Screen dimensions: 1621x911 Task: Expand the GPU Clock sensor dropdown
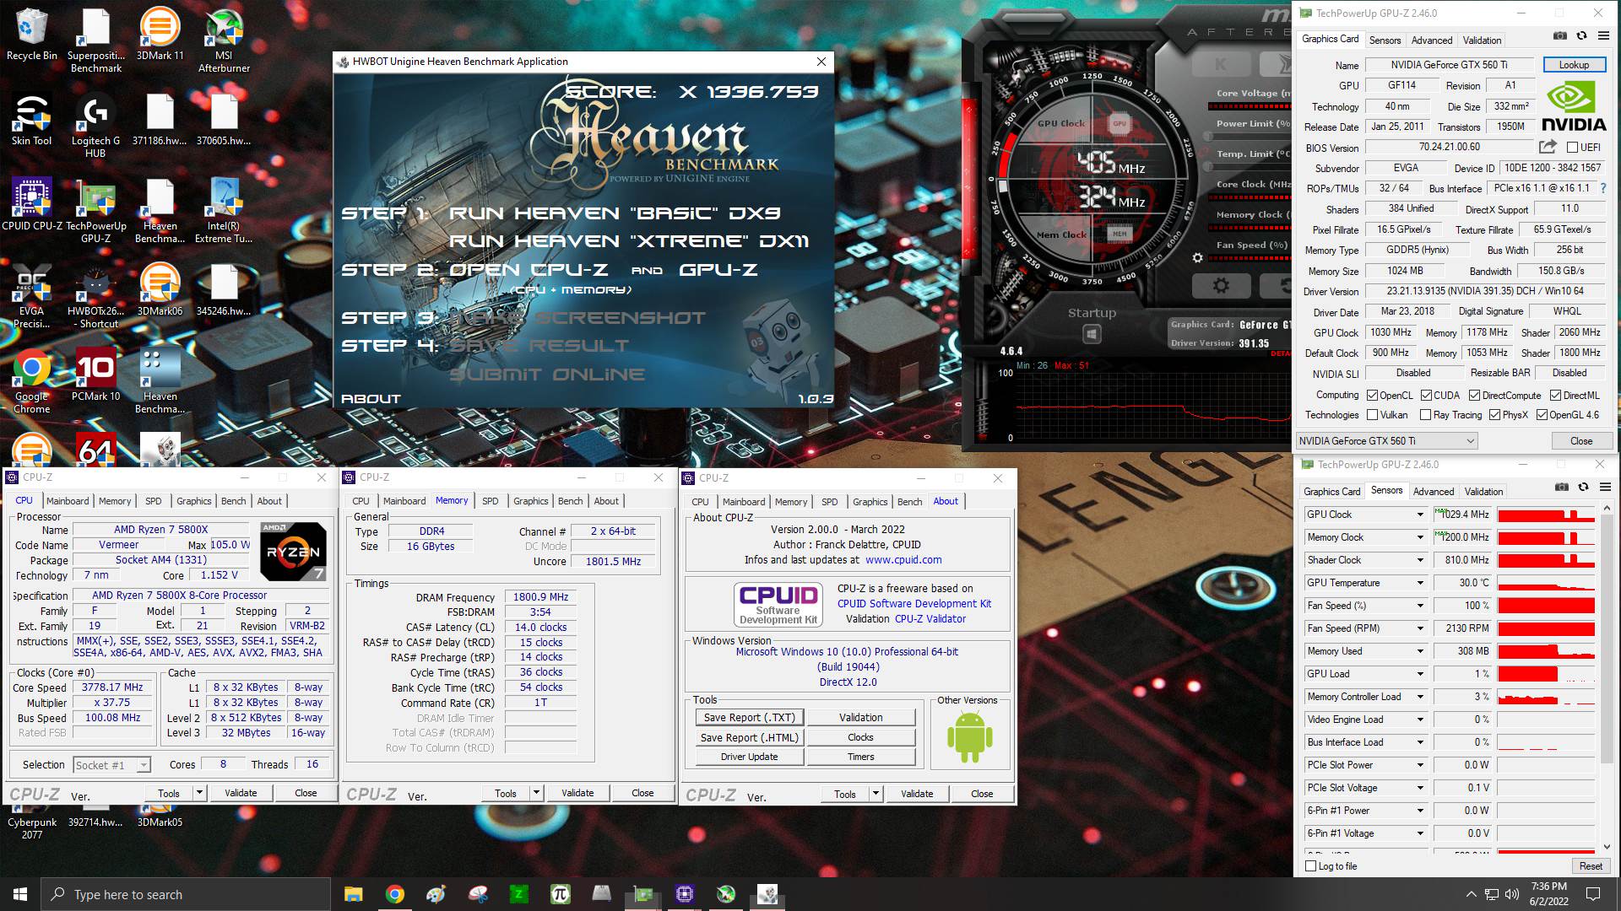click(1420, 515)
